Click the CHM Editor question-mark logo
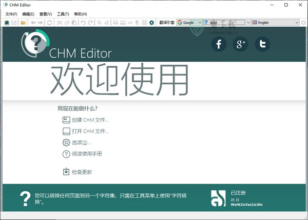The height and width of the screenshot is (220, 308). coord(35,43)
